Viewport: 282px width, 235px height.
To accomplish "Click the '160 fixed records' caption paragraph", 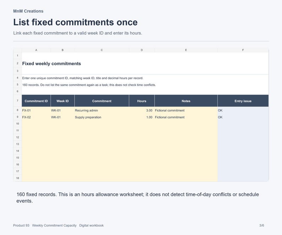I will point(137,198).
